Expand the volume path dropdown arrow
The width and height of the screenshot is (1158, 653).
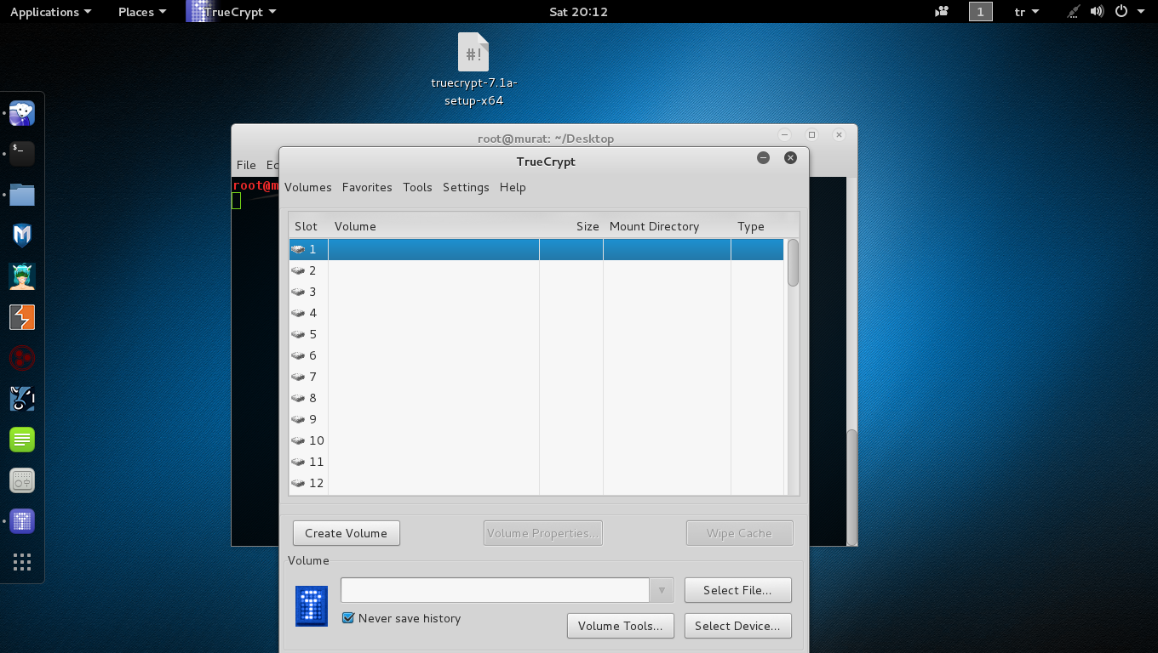click(662, 590)
